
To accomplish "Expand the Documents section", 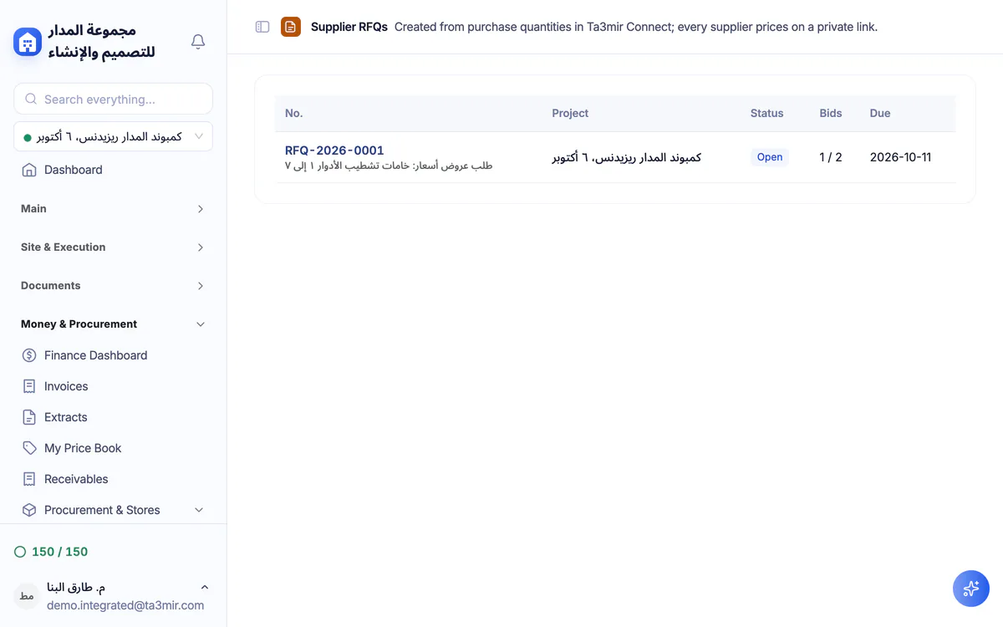I will pyautogui.click(x=113, y=286).
